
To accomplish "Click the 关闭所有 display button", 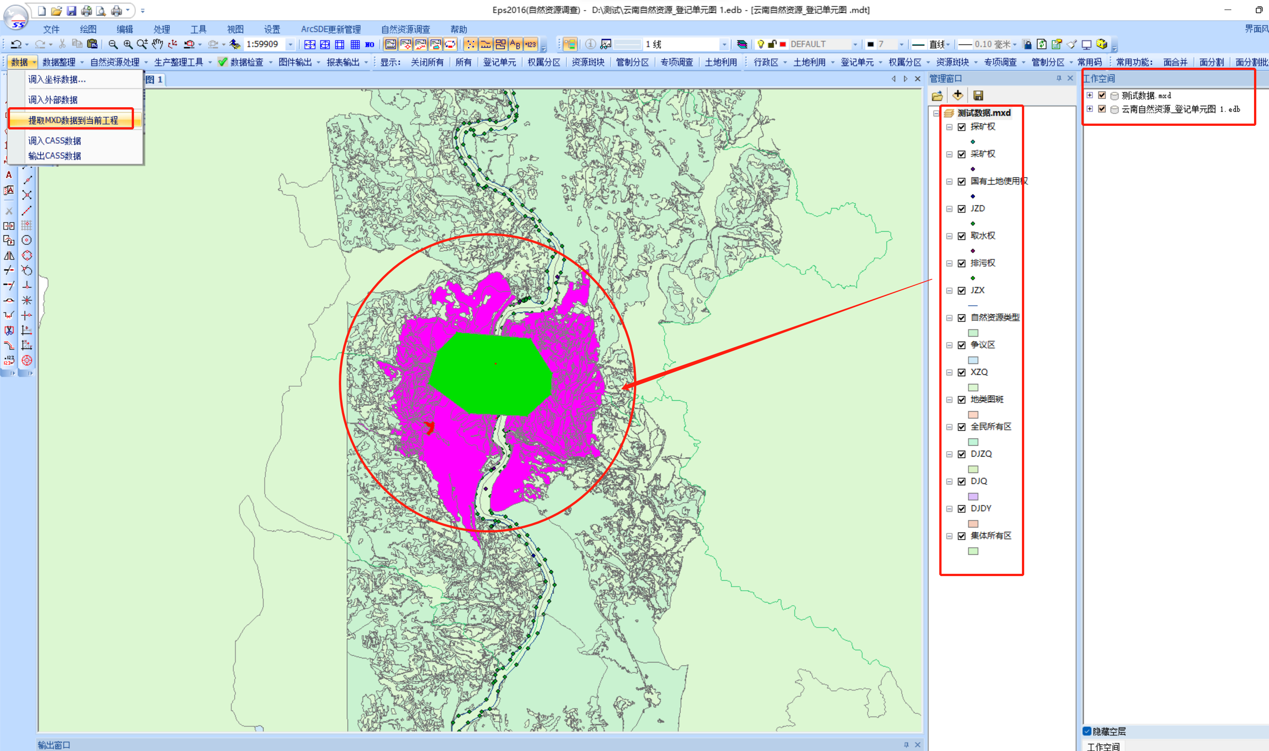I will pyautogui.click(x=427, y=62).
